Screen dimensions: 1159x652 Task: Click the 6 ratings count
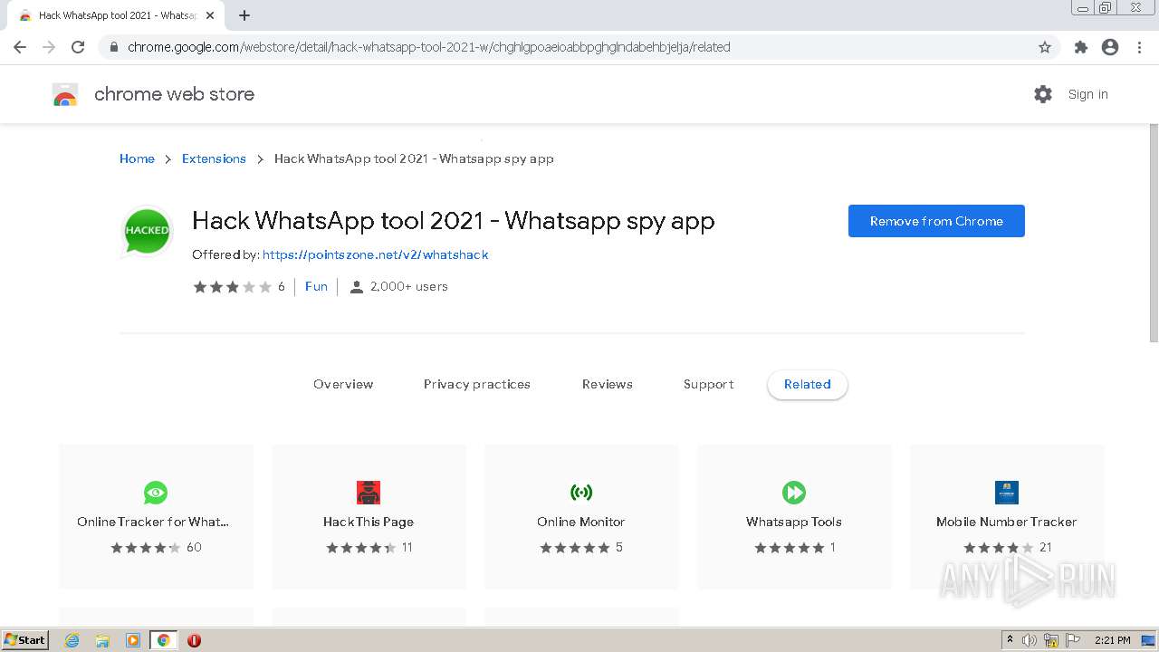coord(282,287)
